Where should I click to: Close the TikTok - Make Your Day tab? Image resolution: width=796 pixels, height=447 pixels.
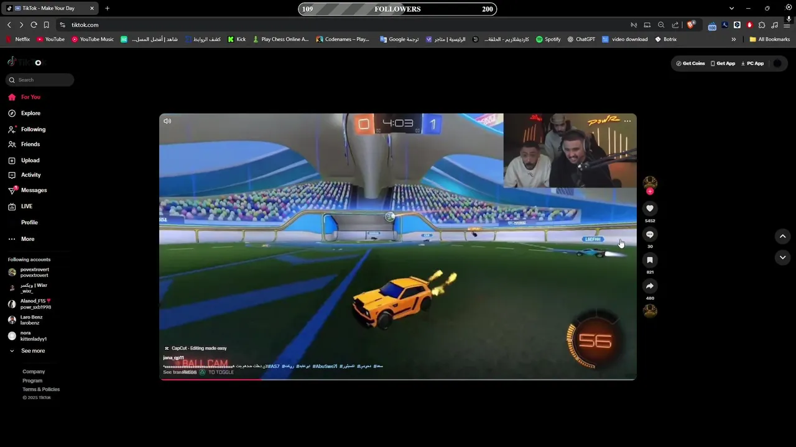[92, 9]
